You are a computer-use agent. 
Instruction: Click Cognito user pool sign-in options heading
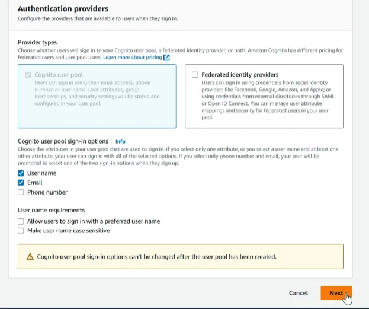click(x=63, y=141)
